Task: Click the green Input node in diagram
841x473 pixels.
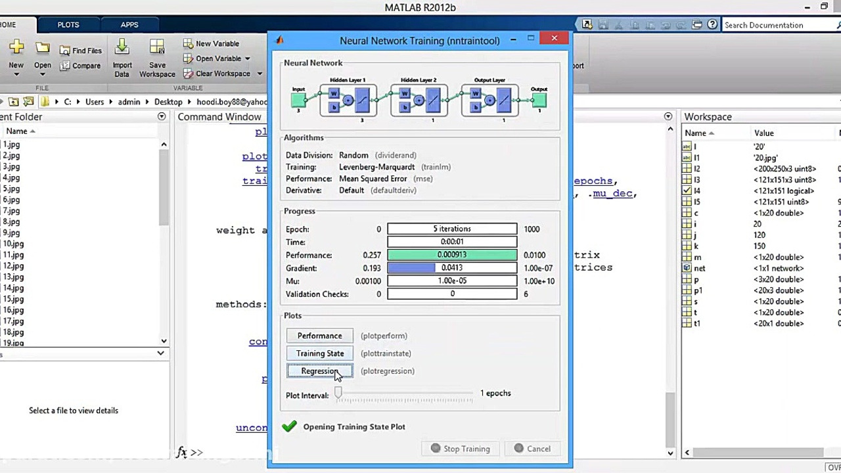Action: (298, 100)
